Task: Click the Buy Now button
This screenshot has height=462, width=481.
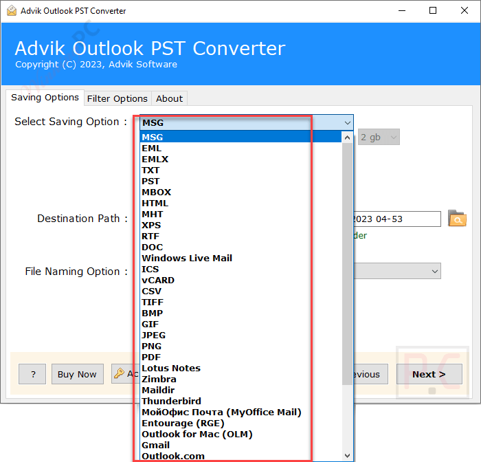Action: tap(77, 374)
